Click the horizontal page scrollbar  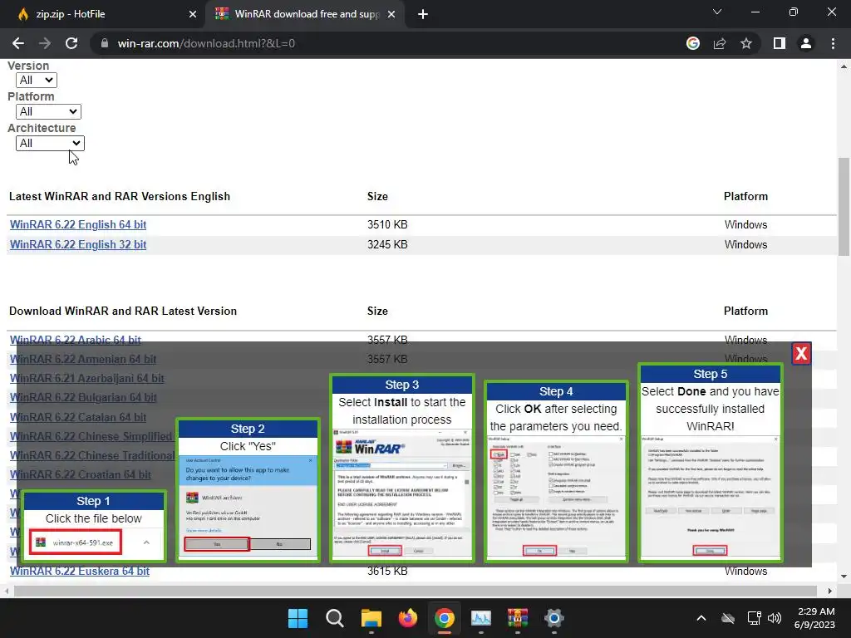[416, 591]
